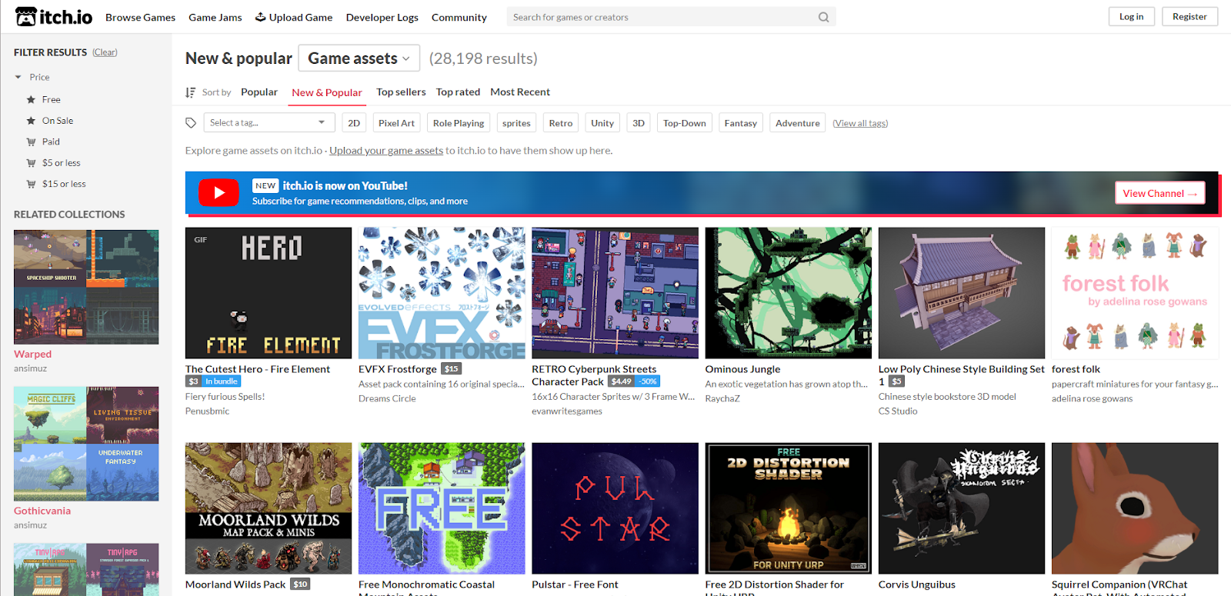Click the sort by icon

pyautogui.click(x=190, y=92)
